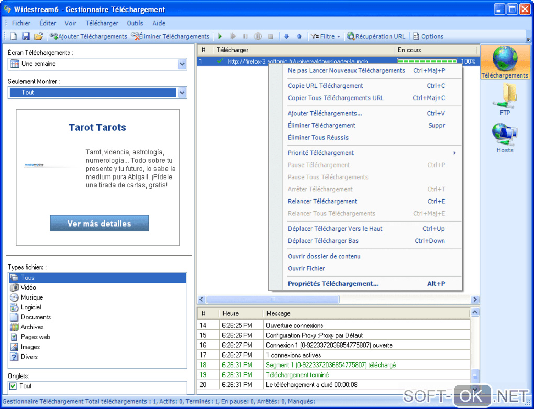Choose Relancer Téléchargement in context menu
Screen dimensions: 534x409
[365, 201]
